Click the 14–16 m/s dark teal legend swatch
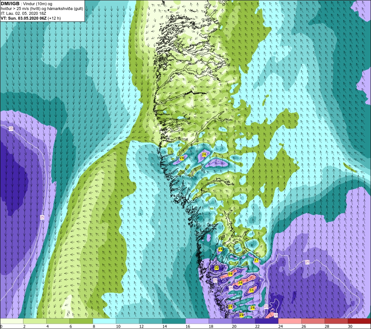 (174, 321)
